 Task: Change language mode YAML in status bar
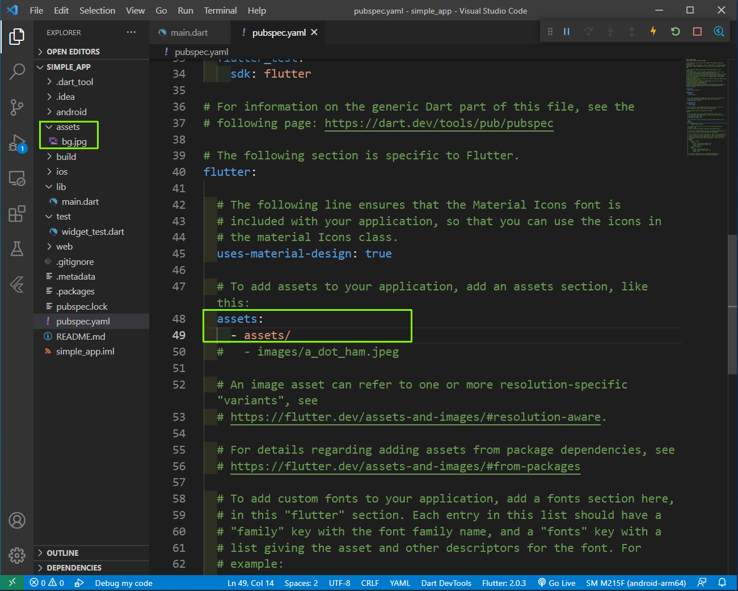tap(400, 582)
